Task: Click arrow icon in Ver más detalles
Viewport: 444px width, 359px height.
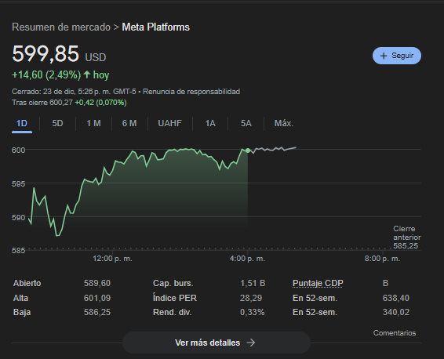Action: (251, 343)
